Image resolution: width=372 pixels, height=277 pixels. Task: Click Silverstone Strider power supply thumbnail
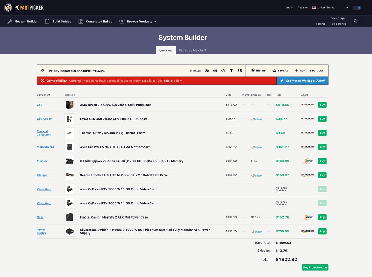pyautogui.click(x=69, y=231)
